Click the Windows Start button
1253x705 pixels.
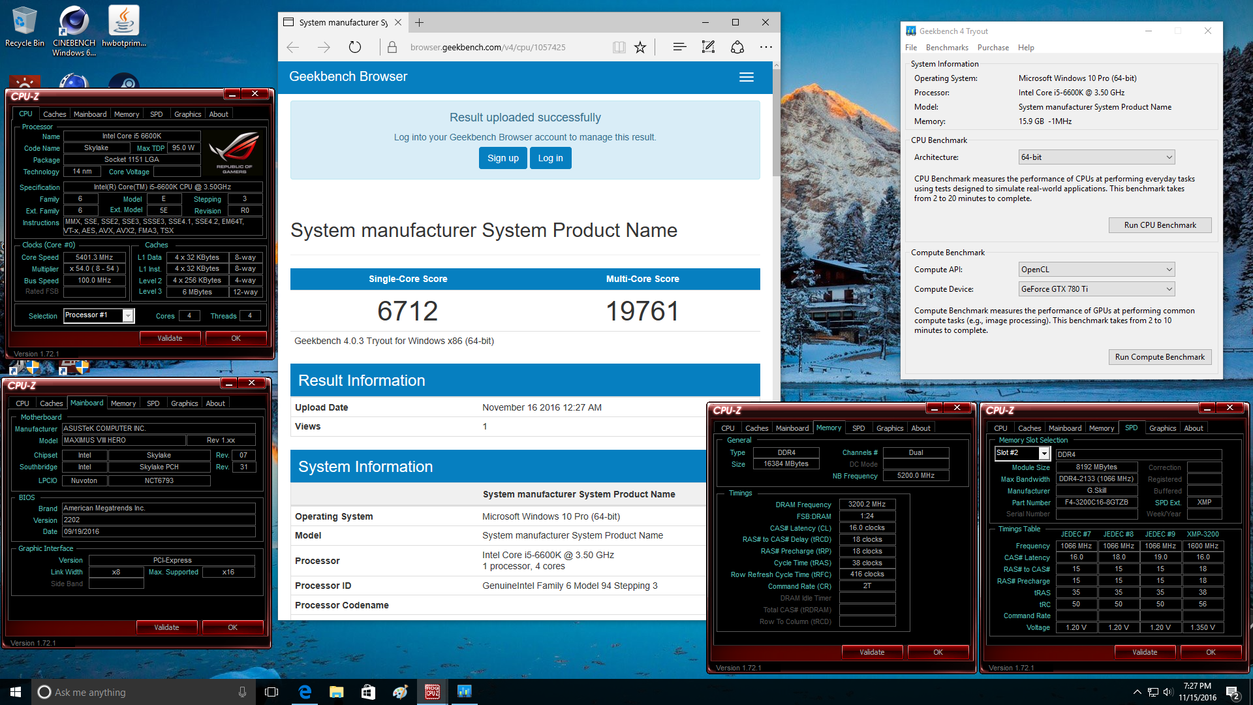click(16, 692)
